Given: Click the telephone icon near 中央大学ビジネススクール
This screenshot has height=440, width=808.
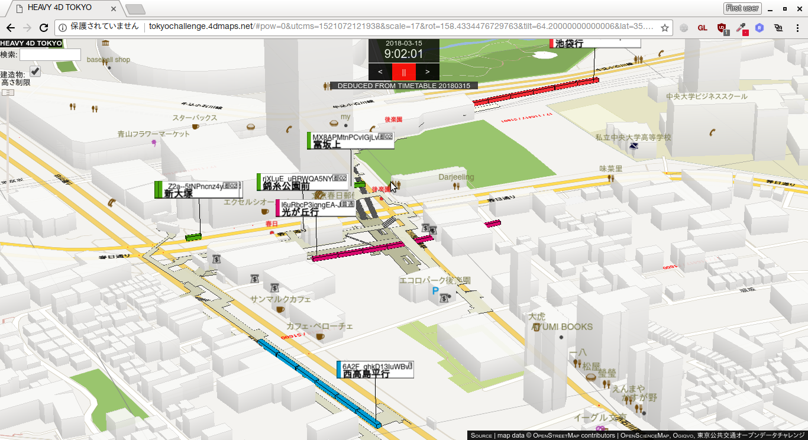Looking at the screenshot, I should pyautogui.click(x=713, y=132).
